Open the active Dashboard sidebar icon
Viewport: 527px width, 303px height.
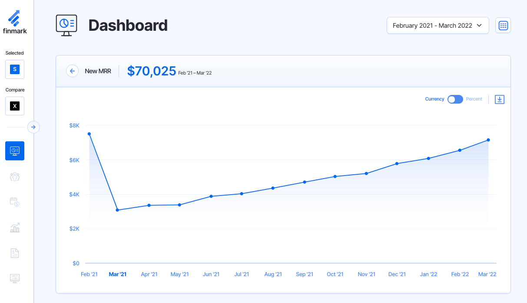point(15,151)
